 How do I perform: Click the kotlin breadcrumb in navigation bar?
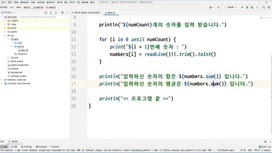pyautogui.click(x=27, y=7)
